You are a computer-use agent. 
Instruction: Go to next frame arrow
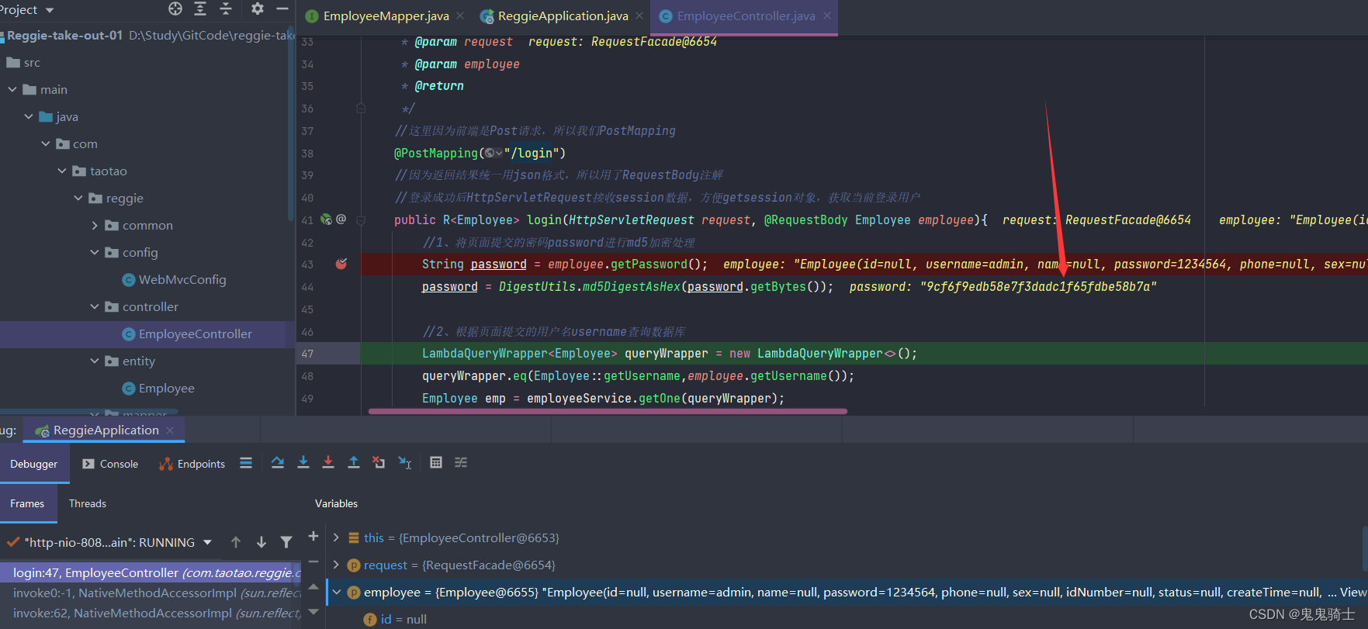261,542
